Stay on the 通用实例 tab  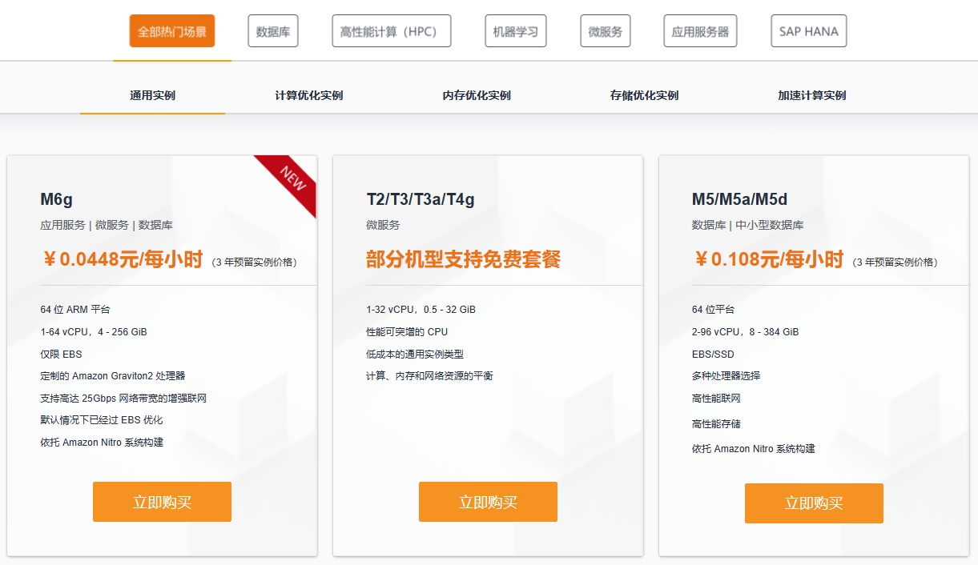tap(152, 94)
